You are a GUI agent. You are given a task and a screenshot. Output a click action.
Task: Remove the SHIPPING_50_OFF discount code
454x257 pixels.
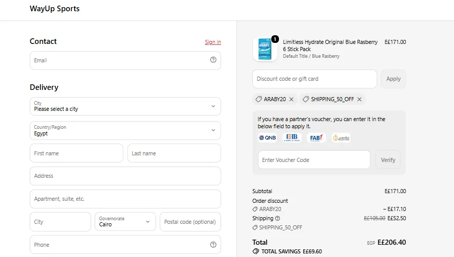click(x=359, y=99)
